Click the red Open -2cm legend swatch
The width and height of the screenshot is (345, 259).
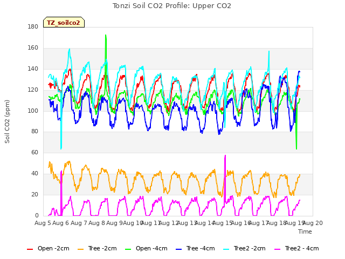[x=30, y=249]
